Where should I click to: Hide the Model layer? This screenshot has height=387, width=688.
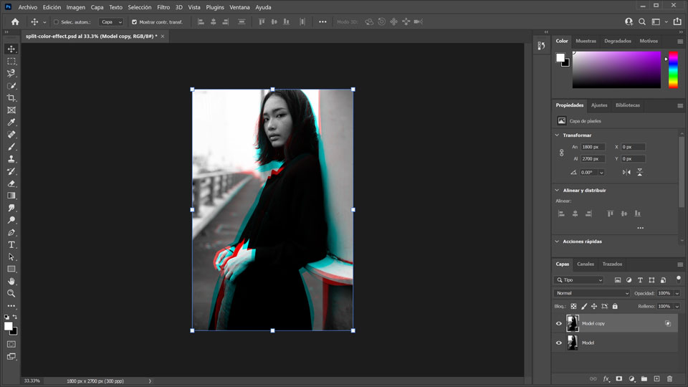(x=559, y=343)
